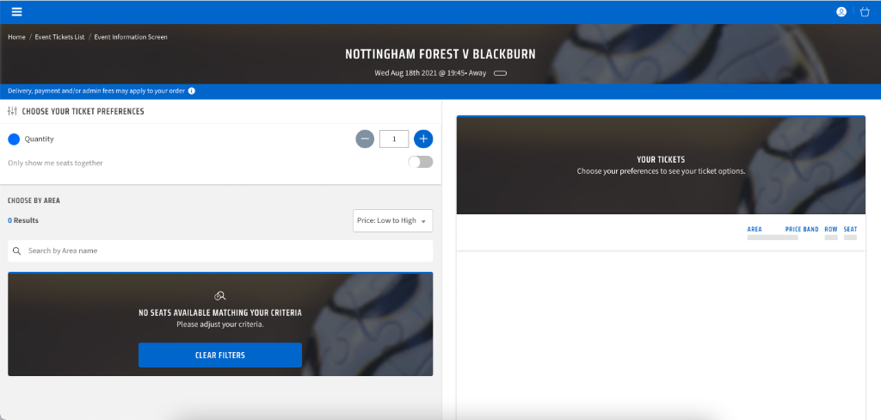The width and height of the screenshot is (881, 420).
Task: Toggle Only show me seats together
Action: [420, 162]
